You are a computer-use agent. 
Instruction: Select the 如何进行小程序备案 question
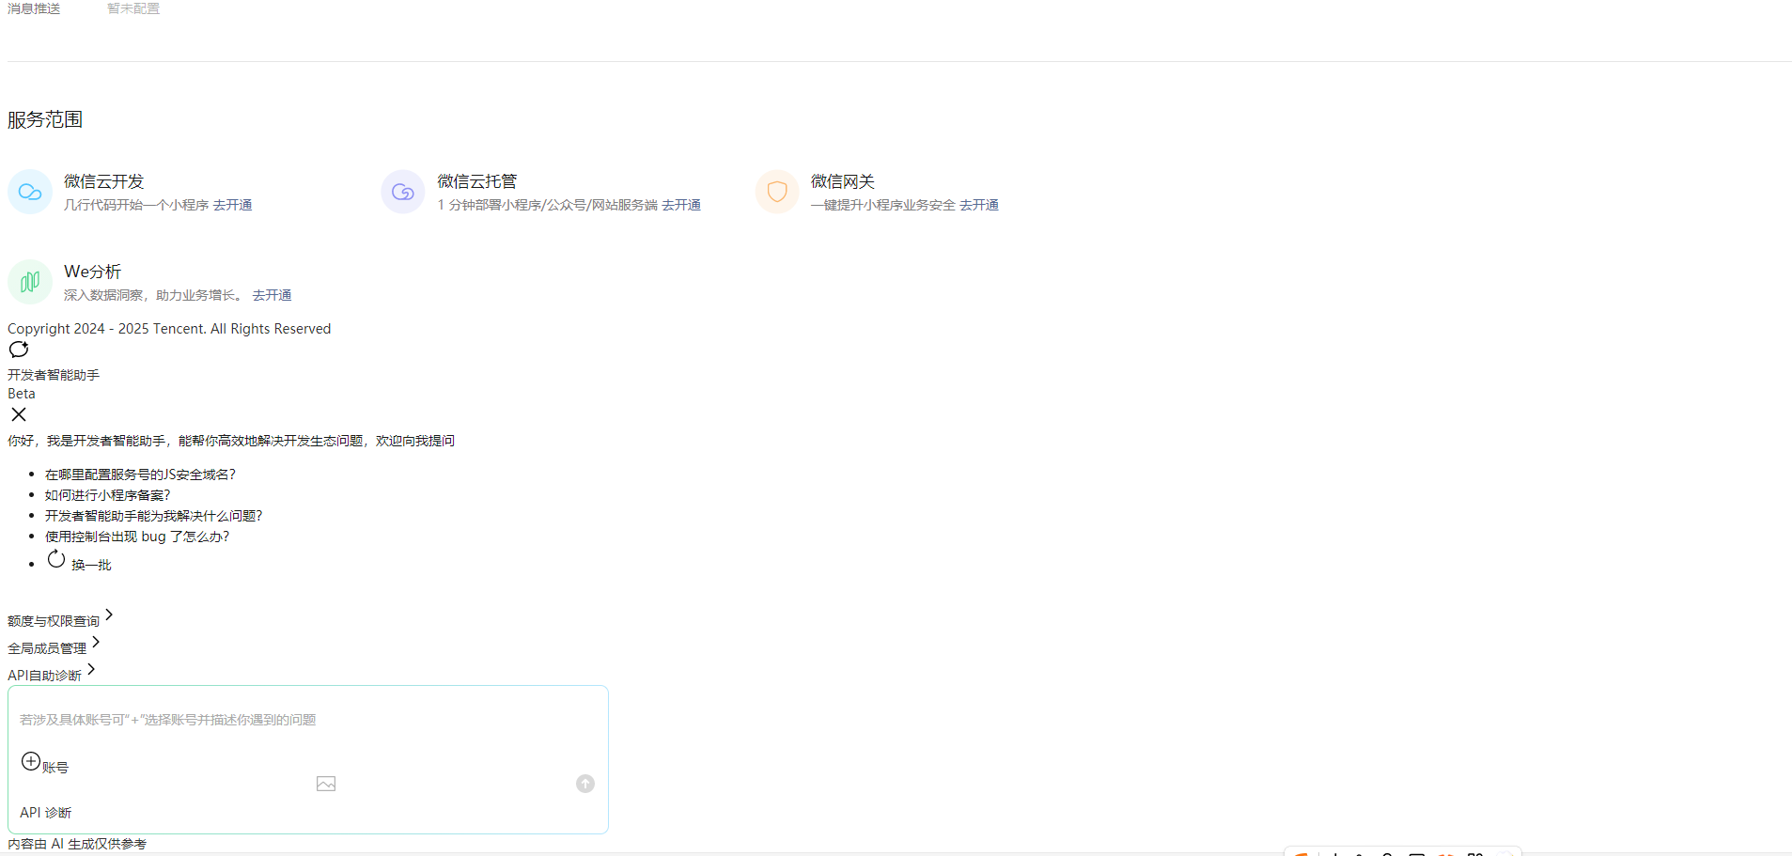click(x=108, y=495)
